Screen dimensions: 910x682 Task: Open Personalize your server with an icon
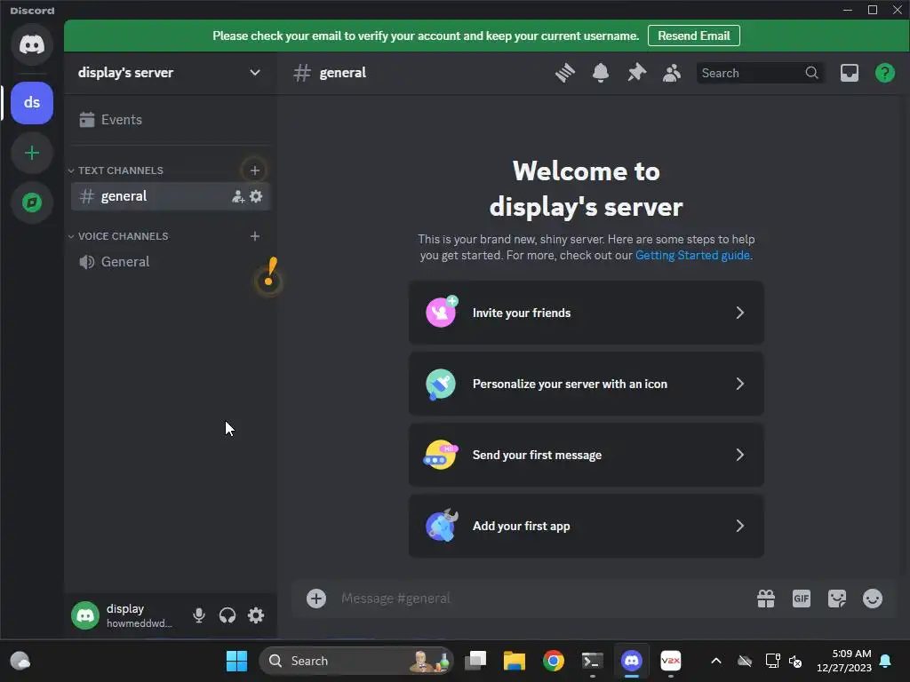(x=587, y=384)
